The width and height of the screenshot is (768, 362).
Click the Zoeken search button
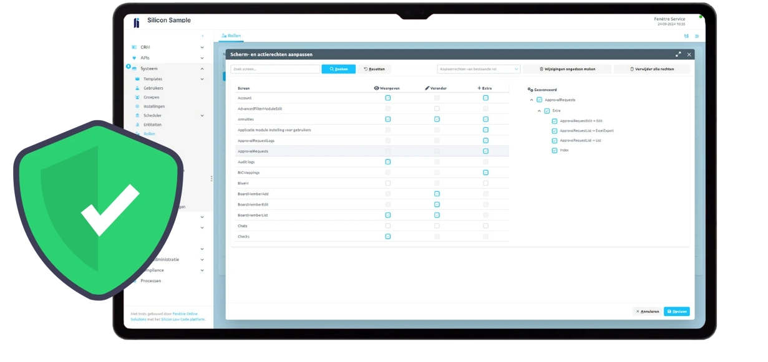[339, 69]
